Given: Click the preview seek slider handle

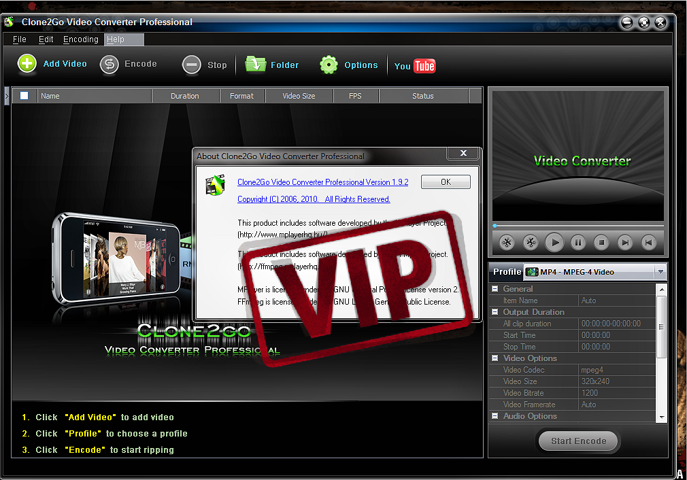Looking at the screenshot, I should (495, 226).
